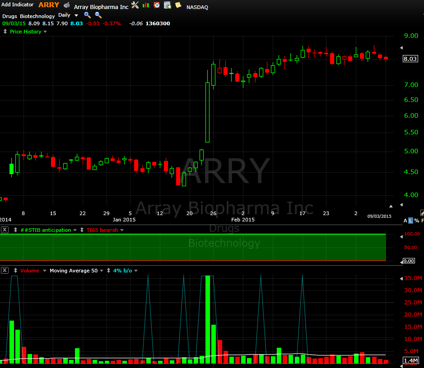Image resolution: width=424 pixels, height=368 pixels.
Task: Click price scale top adjuster arrow near 9.00
Action: pos(401,48)
